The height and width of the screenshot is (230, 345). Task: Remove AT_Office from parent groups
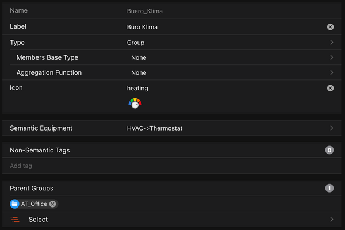53,204
